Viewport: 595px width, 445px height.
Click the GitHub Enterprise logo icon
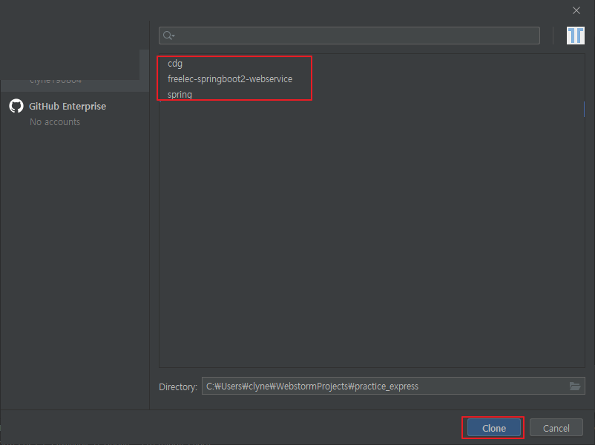(16, 106)
